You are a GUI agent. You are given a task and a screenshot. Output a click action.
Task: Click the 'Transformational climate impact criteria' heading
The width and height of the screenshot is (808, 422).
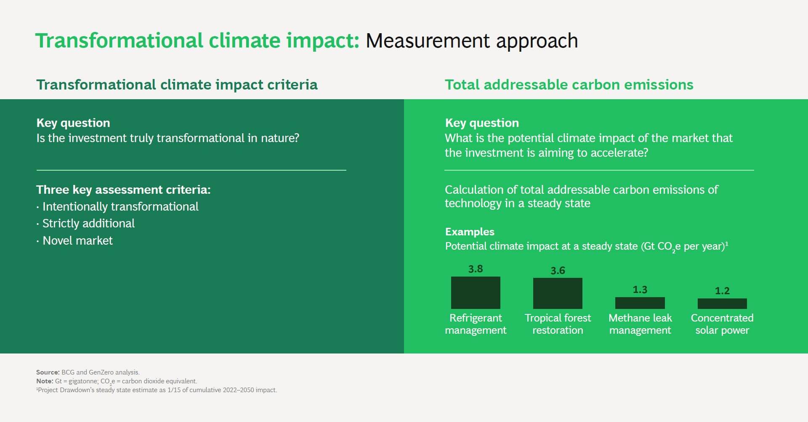[177, 84]
